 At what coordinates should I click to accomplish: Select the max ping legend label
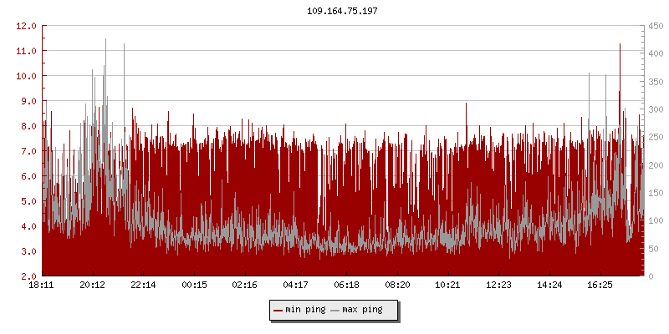tap(362, 311)
